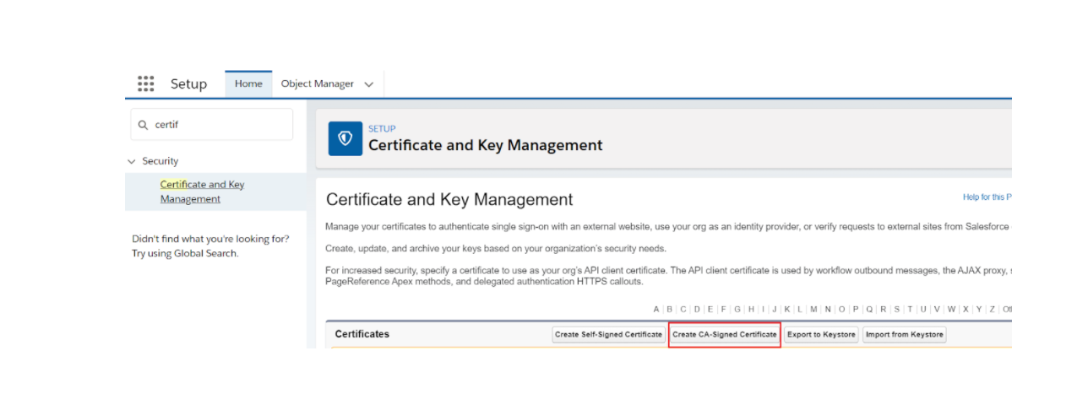
Task: Filter certificates by letter H
Action: click(x=751, y=310)
